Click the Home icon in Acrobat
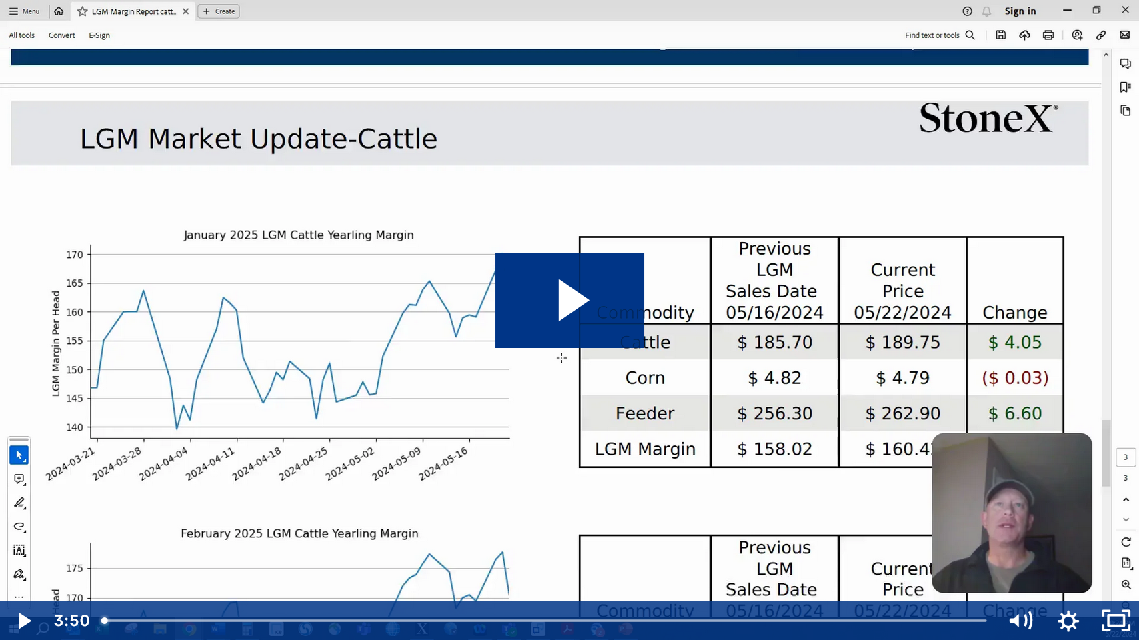 (59, 11)
